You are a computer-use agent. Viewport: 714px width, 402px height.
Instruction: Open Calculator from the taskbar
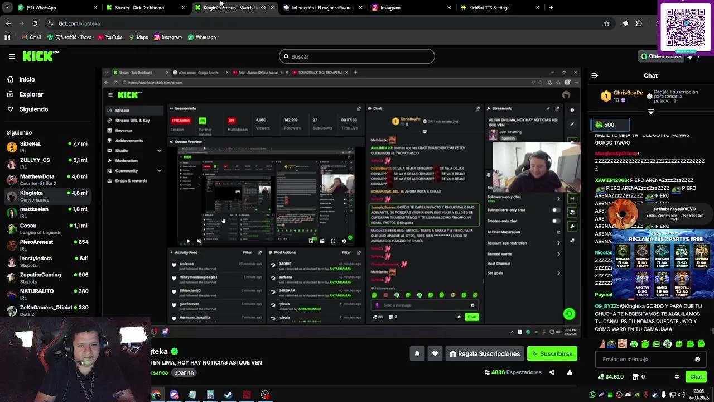[x=210, y=395]
